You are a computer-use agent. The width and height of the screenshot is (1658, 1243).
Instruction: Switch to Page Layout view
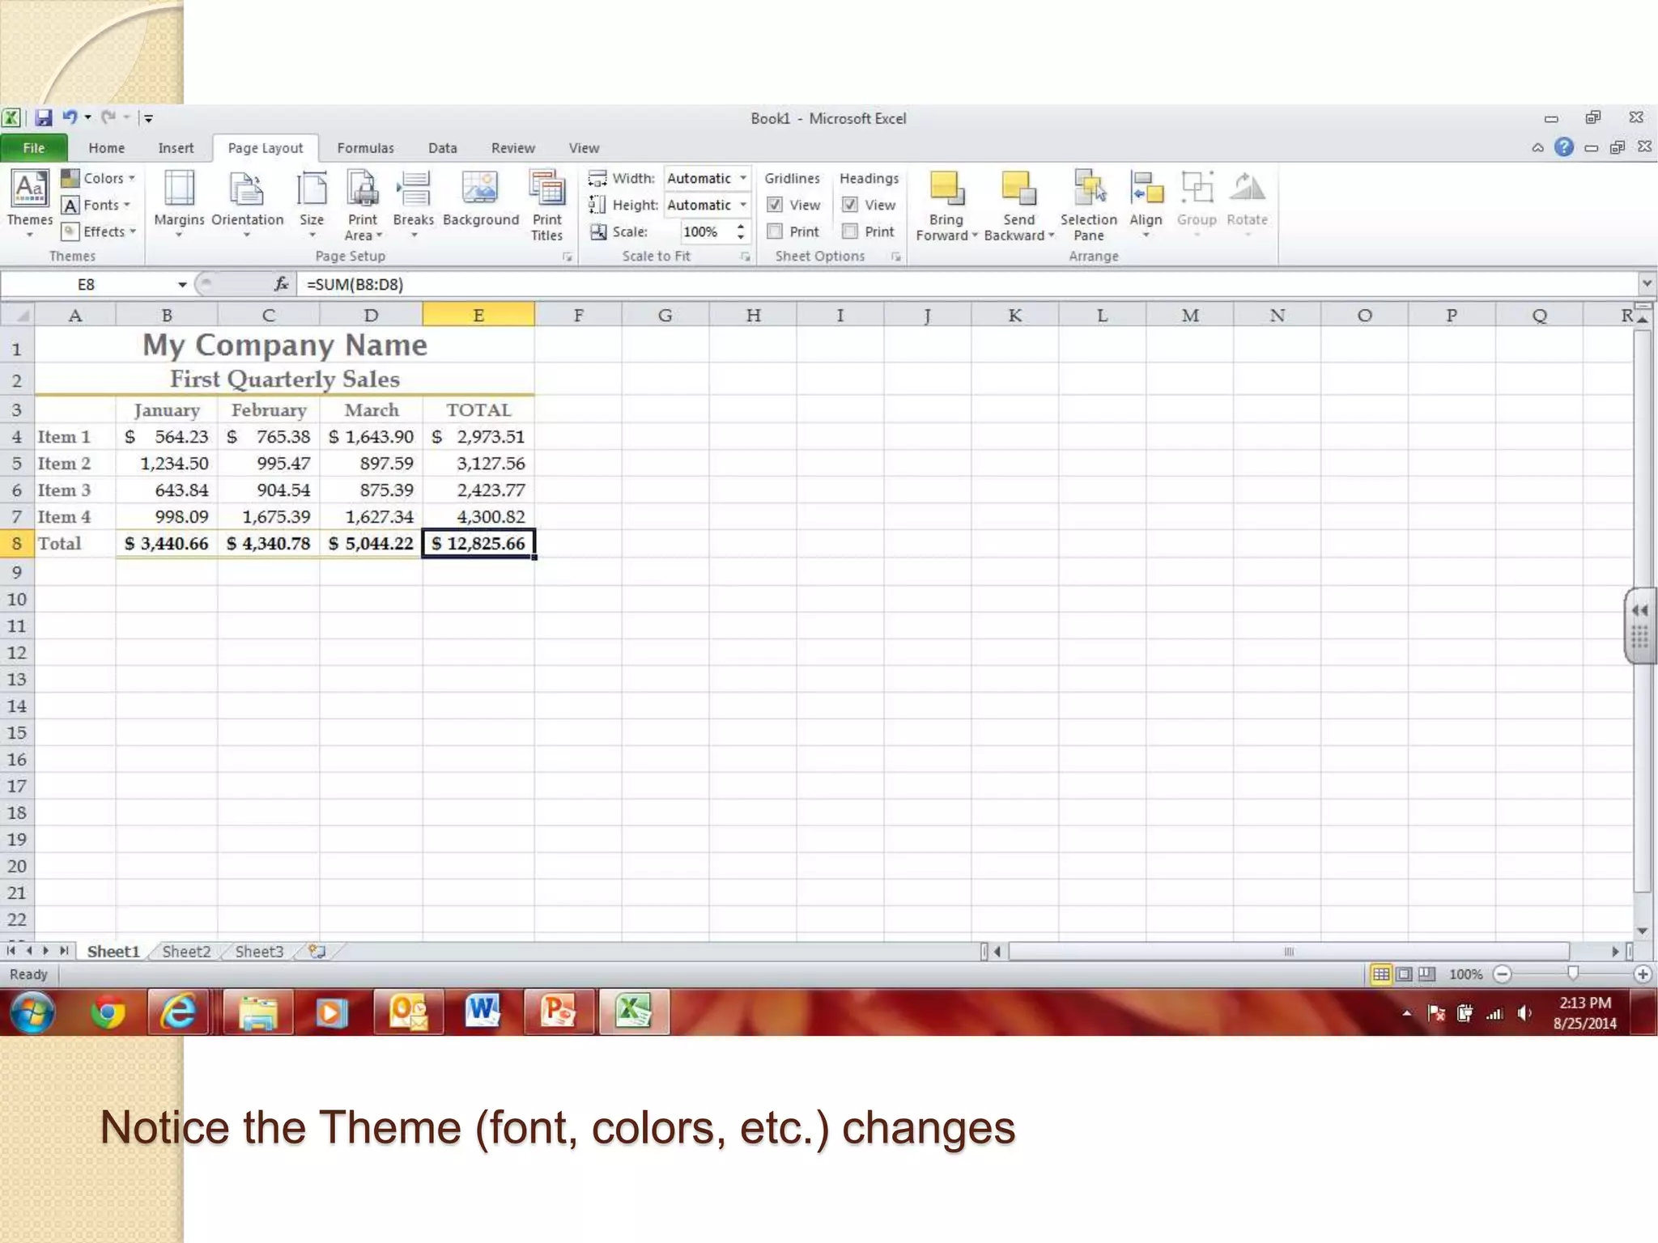(1405, 974)
